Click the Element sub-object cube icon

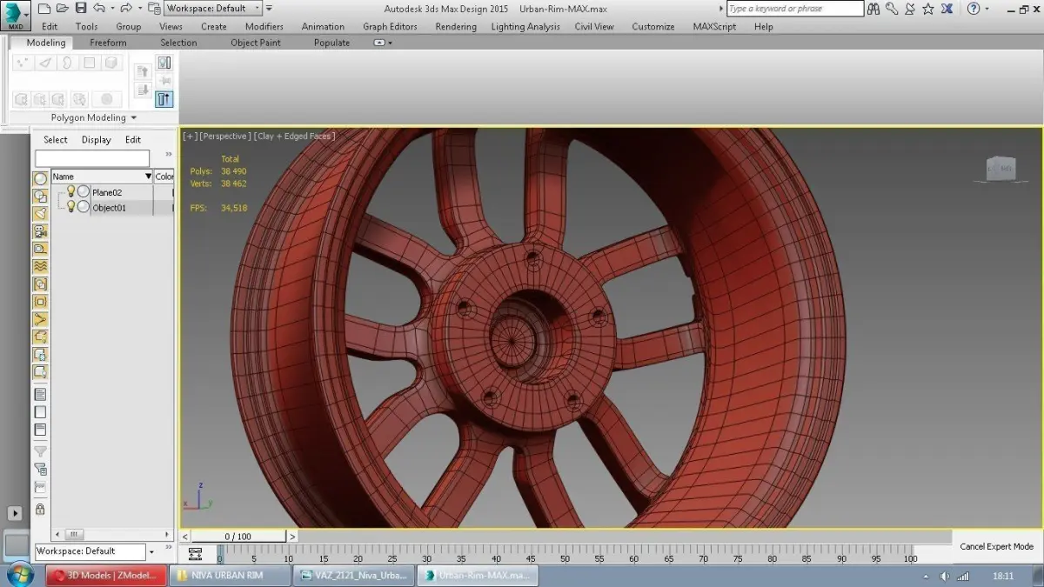[111, 63]
